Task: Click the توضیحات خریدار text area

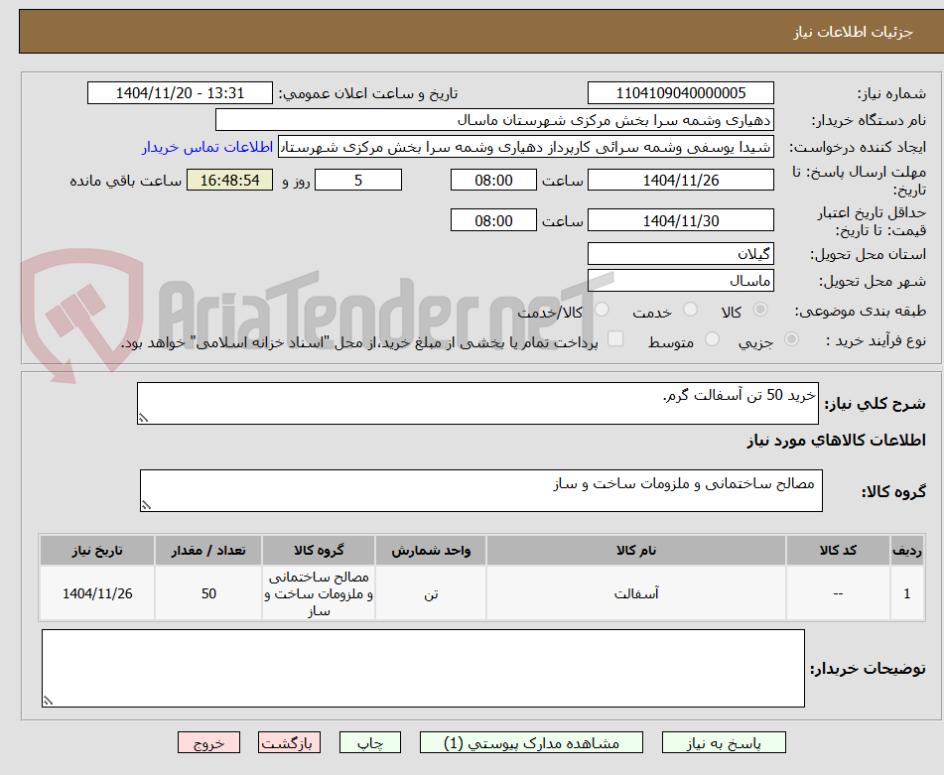Action: click(423, 668)
